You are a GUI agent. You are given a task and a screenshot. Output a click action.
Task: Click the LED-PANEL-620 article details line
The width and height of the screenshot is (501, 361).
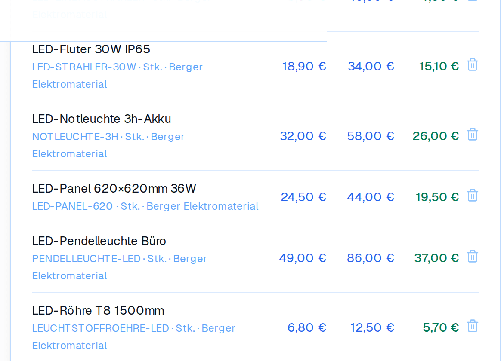[x=145, y=206]
